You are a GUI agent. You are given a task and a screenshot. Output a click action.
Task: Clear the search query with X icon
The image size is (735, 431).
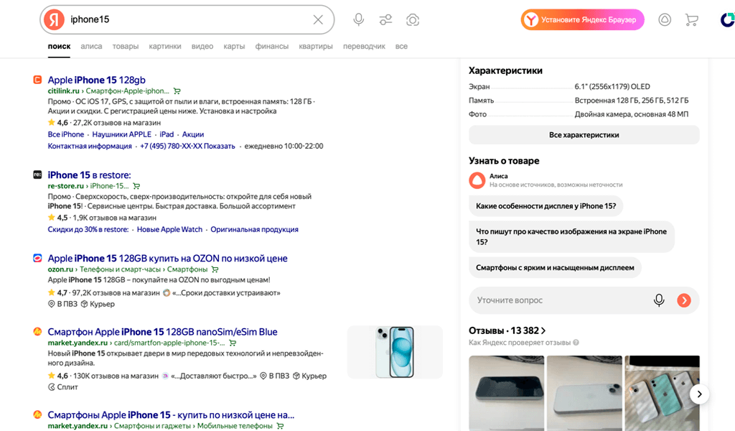(x=318, y=19)
